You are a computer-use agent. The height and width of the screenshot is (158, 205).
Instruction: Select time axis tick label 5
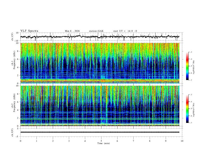pyautogui.click(x=101, y=141)
